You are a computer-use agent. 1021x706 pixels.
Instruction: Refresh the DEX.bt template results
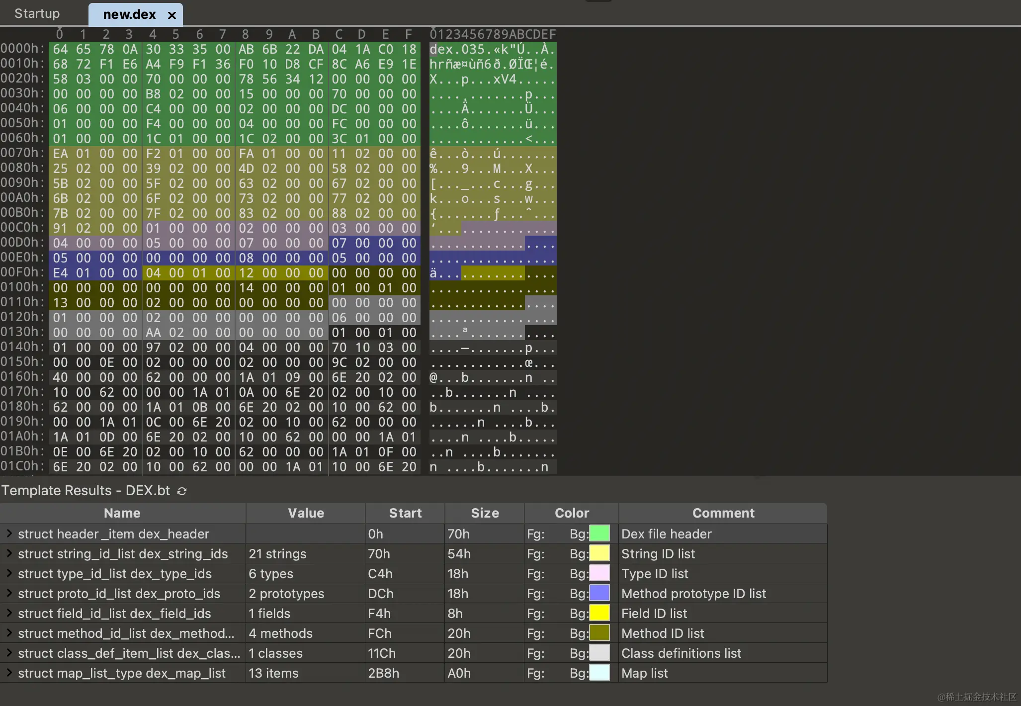(182, 491)
